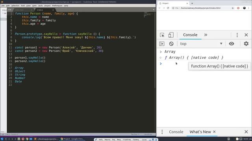
Task: Switch to the drawer Console tab
Action: click(176, 132)
